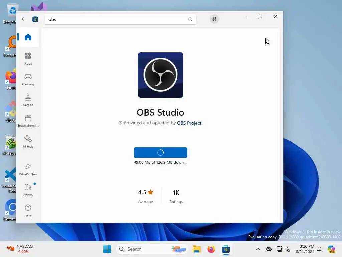Image resolution: width=342 pixels, height=257 pixels.
Task: Open the Entertainment section
Action: 28,121
